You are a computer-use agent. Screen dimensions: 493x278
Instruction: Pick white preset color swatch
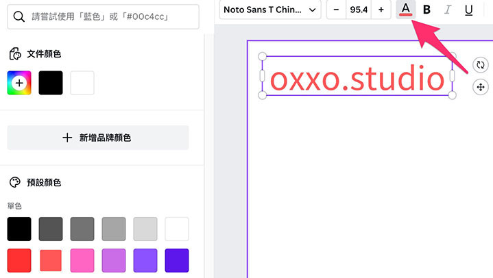[177, 229]
